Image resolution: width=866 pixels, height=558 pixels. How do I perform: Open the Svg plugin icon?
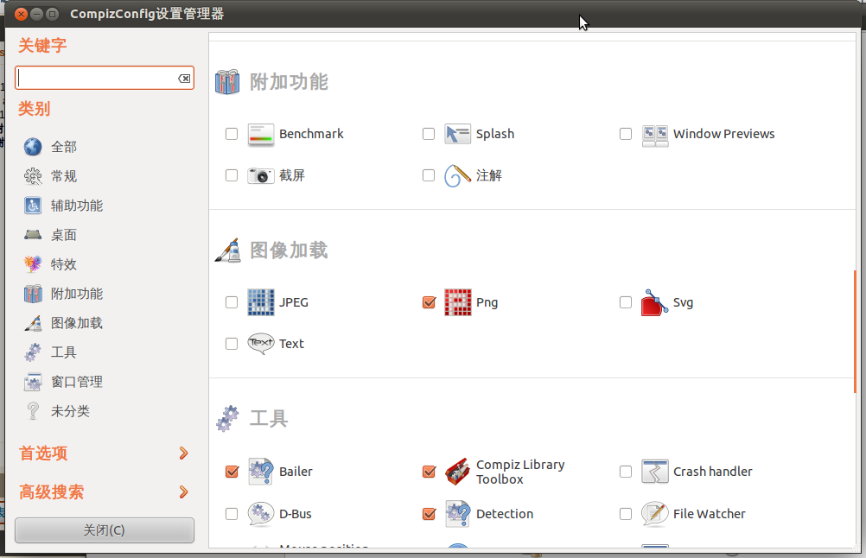[x=655, y=302]
